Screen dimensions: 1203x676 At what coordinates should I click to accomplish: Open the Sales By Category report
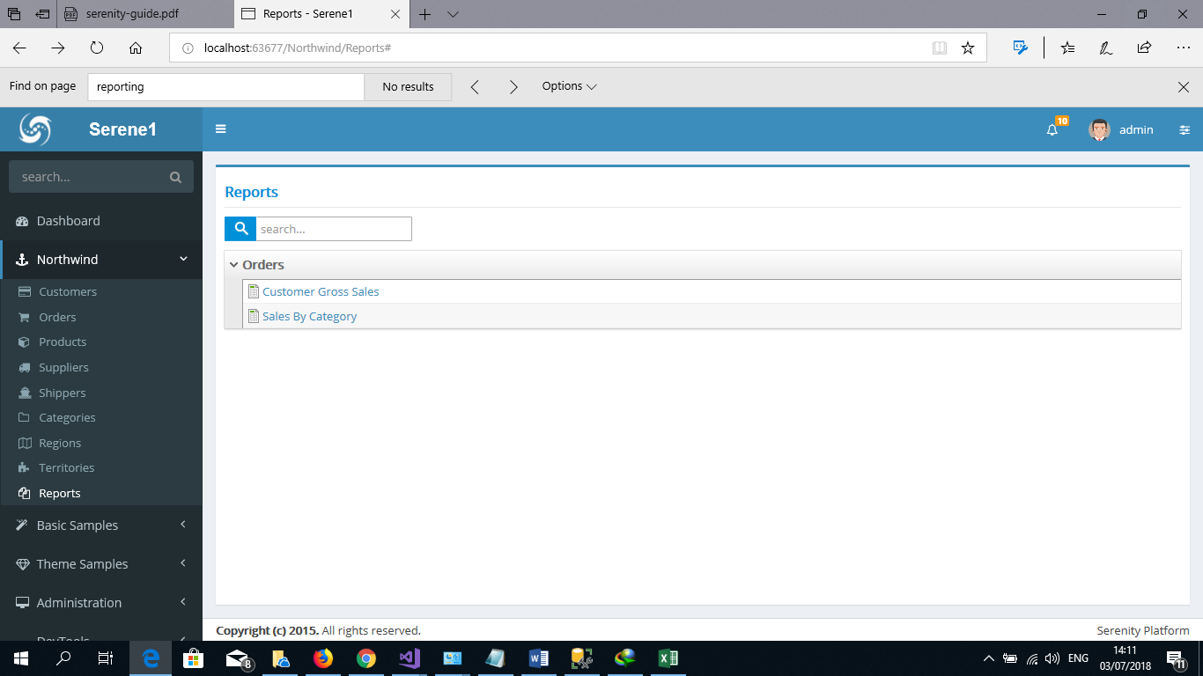tap(309, 316)
